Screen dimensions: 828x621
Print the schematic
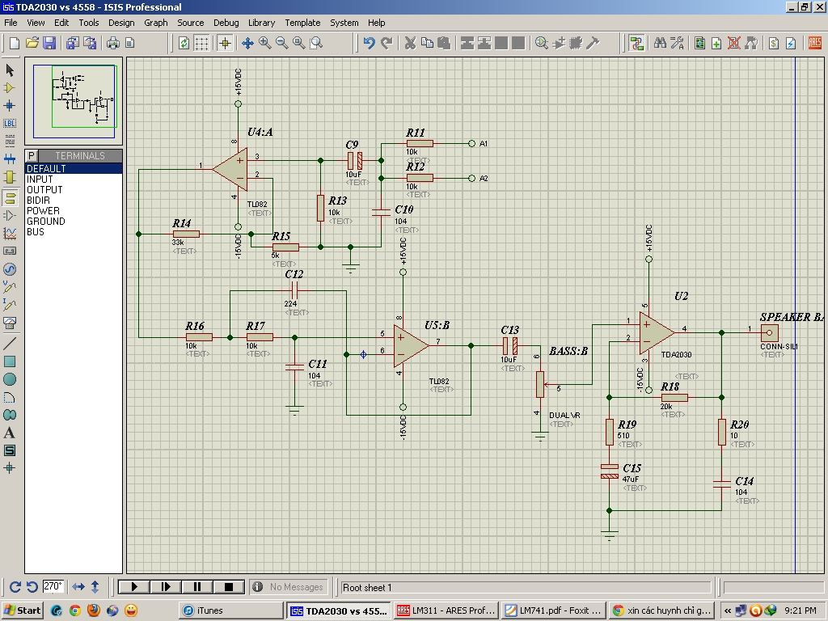(x=113, y=43)
